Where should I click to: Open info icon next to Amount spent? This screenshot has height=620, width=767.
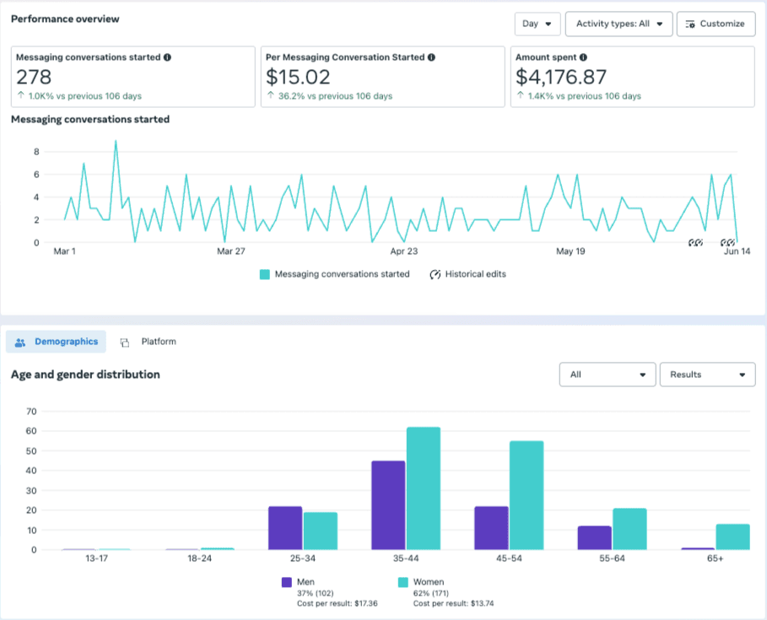[x=583, y=57]
